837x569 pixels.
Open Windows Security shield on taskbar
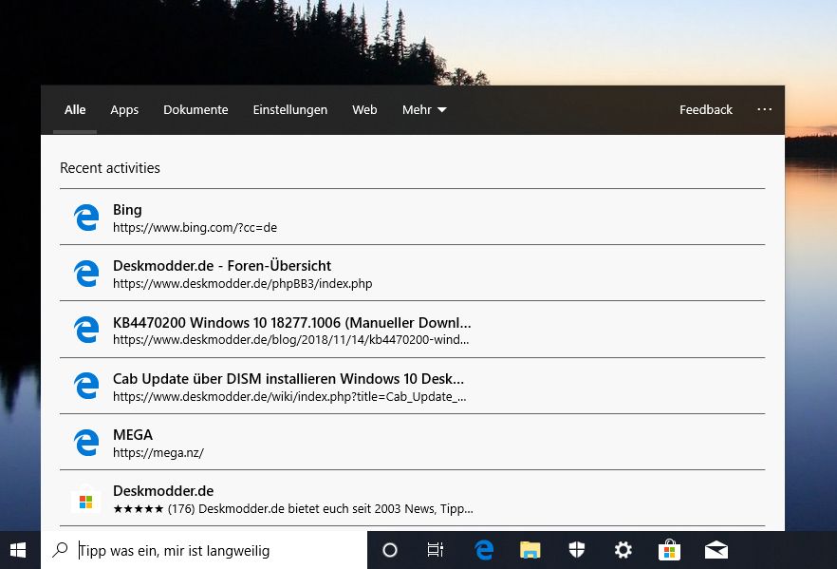tap(577, 550)
